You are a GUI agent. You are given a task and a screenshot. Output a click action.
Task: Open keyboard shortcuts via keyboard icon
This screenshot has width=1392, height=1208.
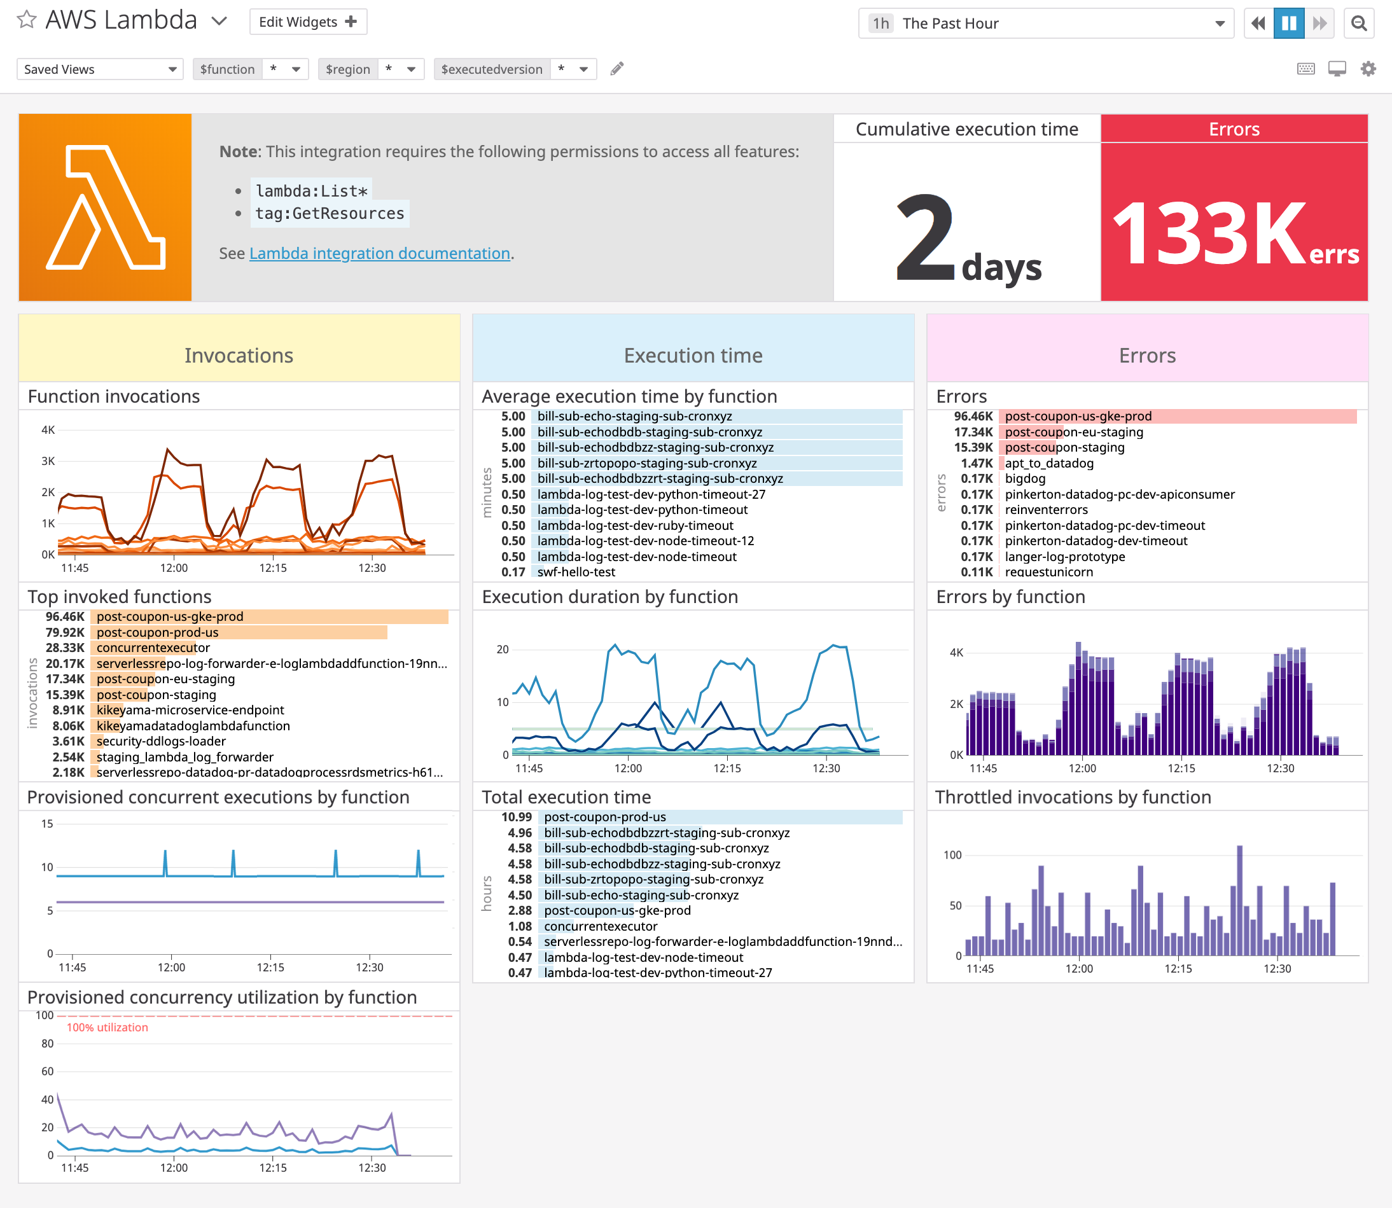coord(1305,68)
